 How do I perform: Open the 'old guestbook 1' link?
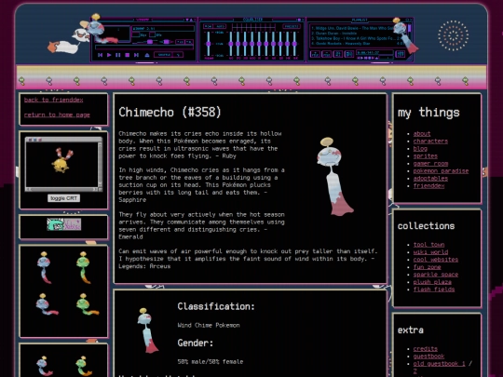pyautogui.click(x=439, y=364)
